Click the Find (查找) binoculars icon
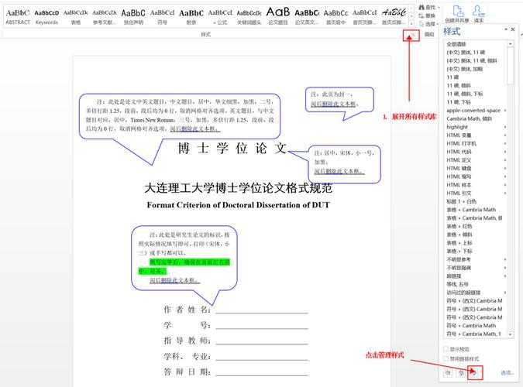Image resolution: width=523 pixels, height=387 pixels. coord(421,7)
